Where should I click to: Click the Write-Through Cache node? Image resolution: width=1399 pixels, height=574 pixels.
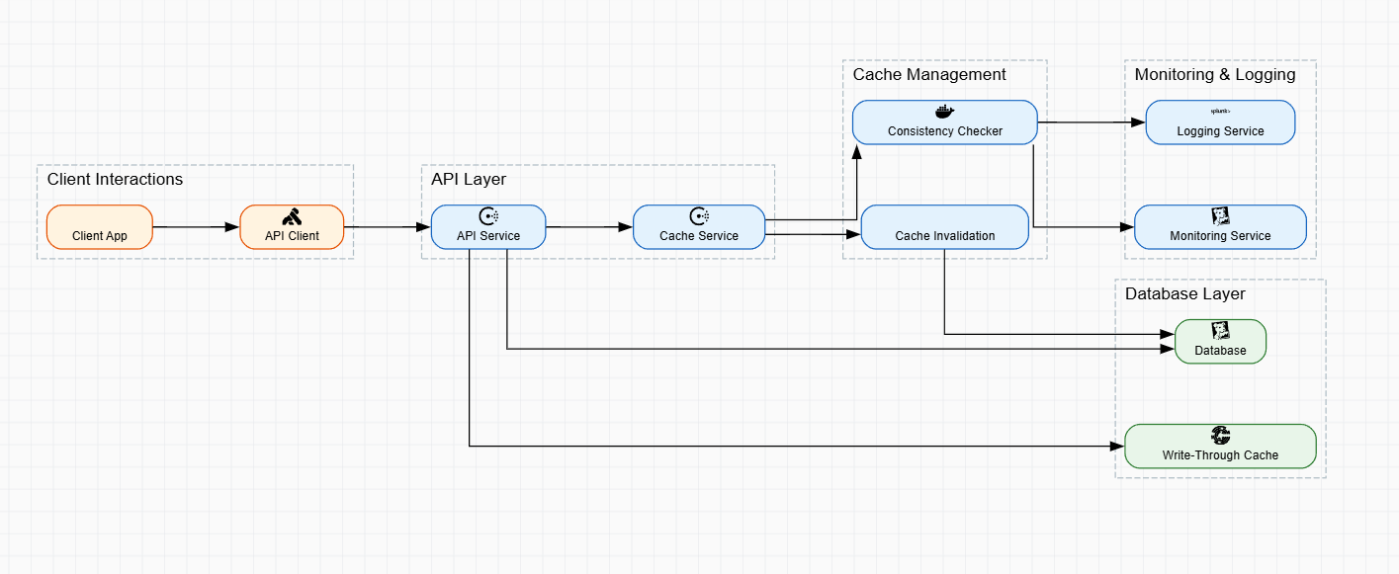(x=1220, y=446)
